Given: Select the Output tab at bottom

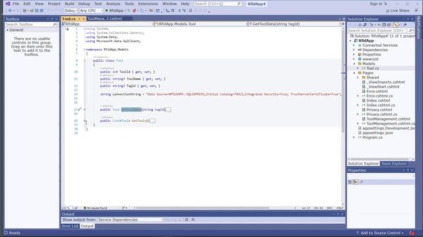Looking at the screenshot, I should coord(87,226).
